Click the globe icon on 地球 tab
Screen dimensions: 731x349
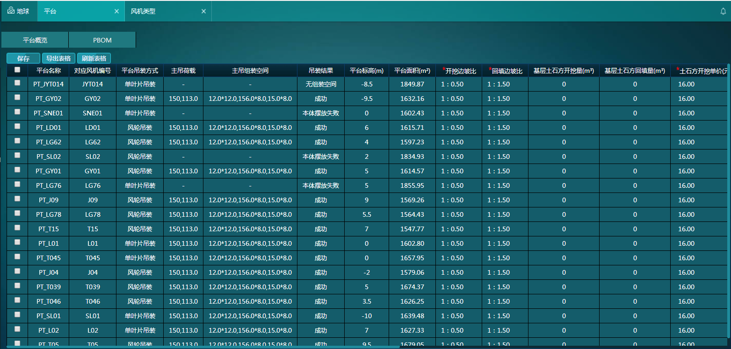coord(11,11)
